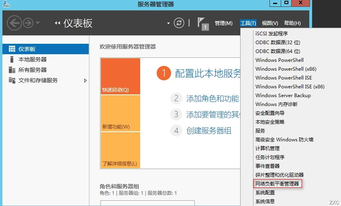This screenshot has height=206, width=341.
Task: Open 任务计划程序
Action: tap(270, 157)
